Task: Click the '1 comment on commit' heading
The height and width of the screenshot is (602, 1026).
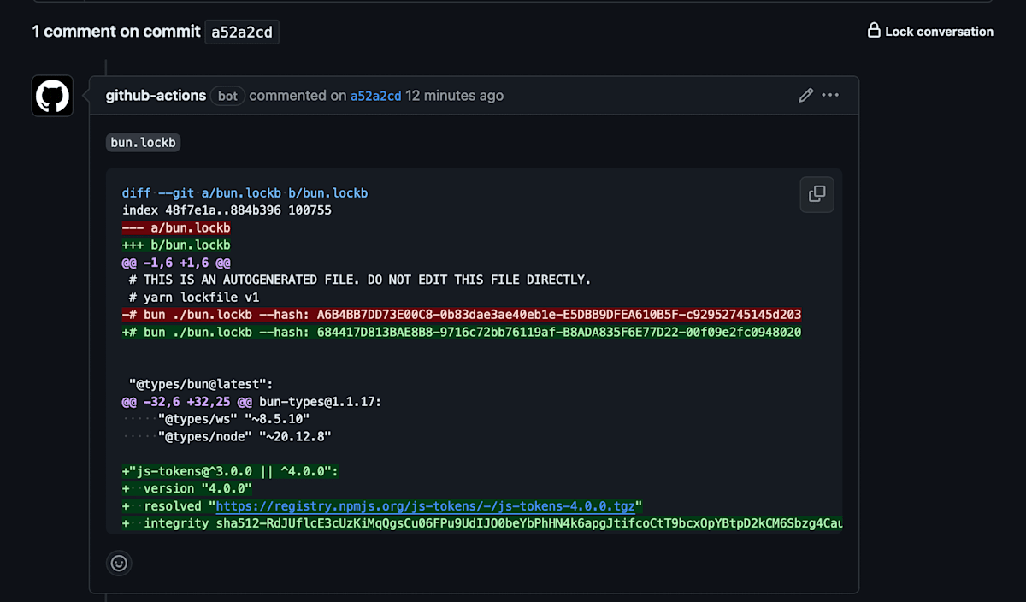Action: coord(116,32)
